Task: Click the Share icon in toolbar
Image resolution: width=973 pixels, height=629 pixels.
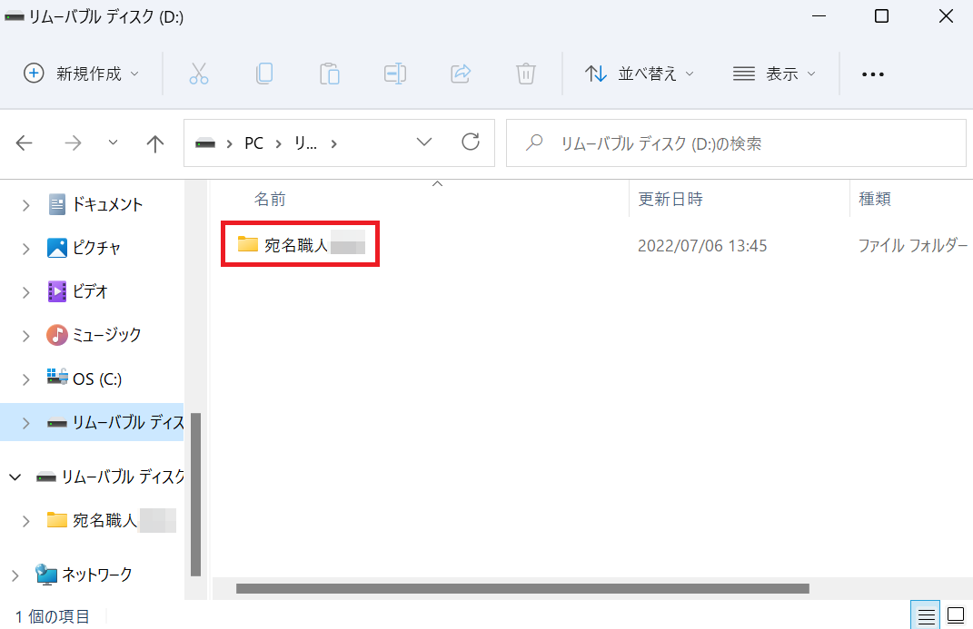Action: pos(461,74)
